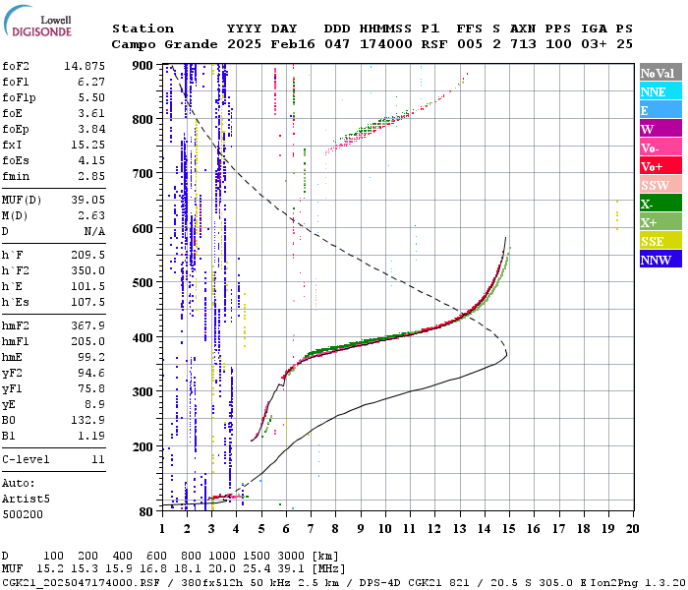Screen dimensions: 688x590
Task: Click the yE value 8.9
Action: [x=94, y=404]
